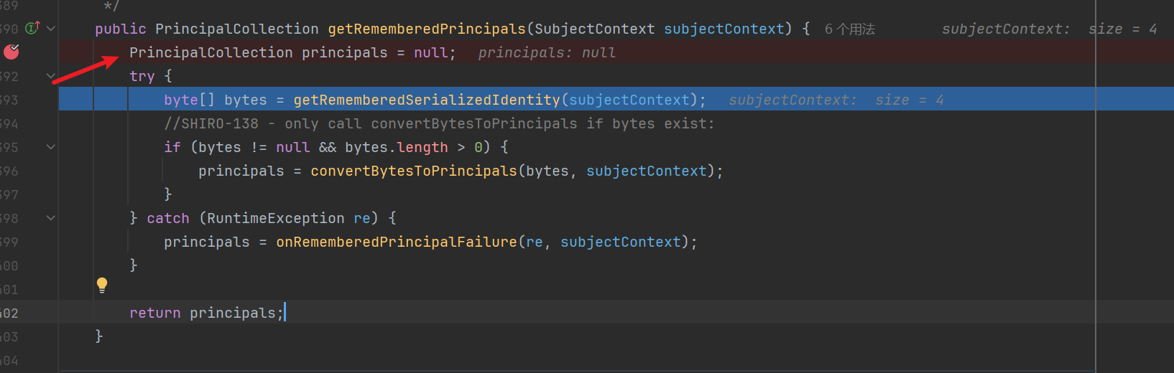Collapse the try block fold arrow

[51, 76]
